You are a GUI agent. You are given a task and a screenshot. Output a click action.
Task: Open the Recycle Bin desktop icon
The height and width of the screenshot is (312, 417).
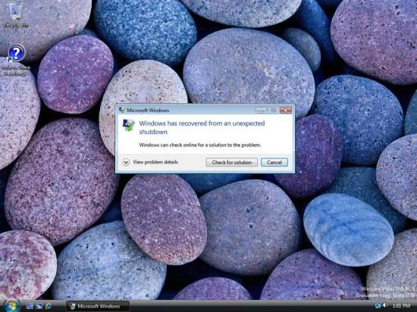click(16, 14)
